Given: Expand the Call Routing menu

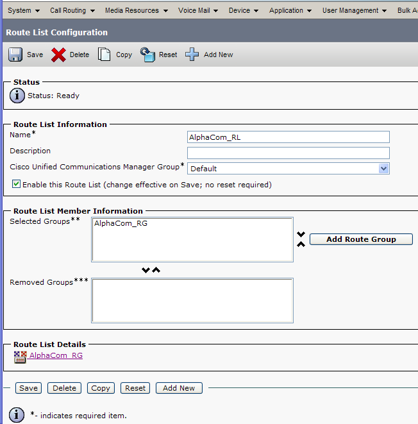Looking at the screenshot, I should 72,10.
